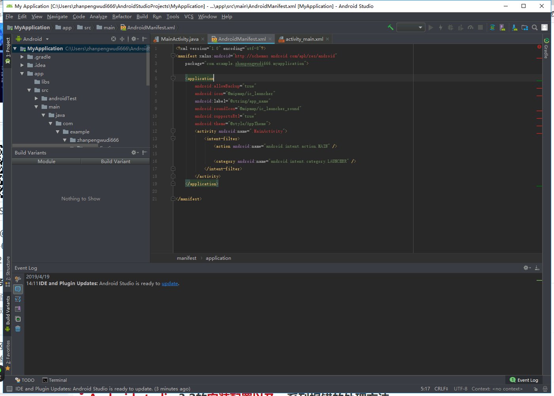Toggle tool window bars button in status bar

tap(9, 389)
